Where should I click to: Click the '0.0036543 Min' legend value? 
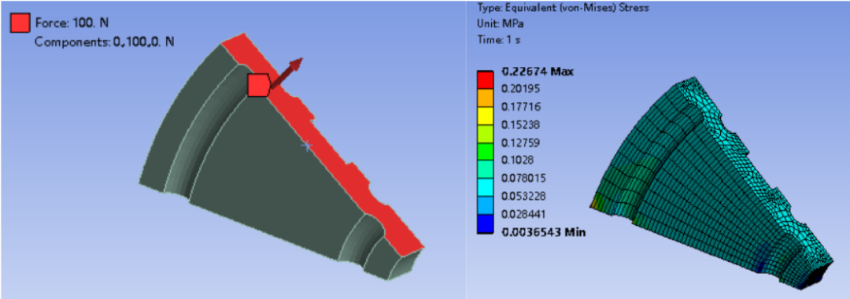click(544, 232)
